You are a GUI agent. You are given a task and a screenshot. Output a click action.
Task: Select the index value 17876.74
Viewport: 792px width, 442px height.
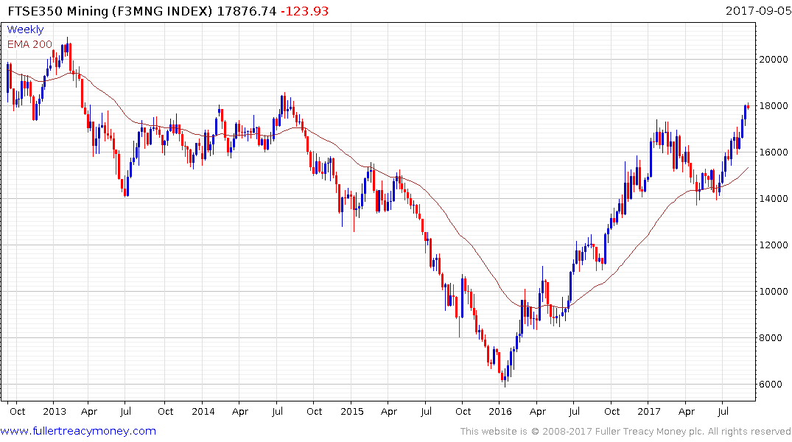[247, 11]
